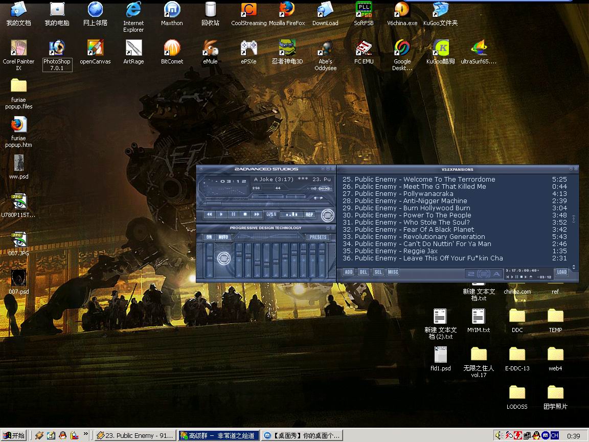Image resolution: width=589 pixels, height=442 pixels.
Task: Open the 开始 Start menu
Action: [14, 436]
